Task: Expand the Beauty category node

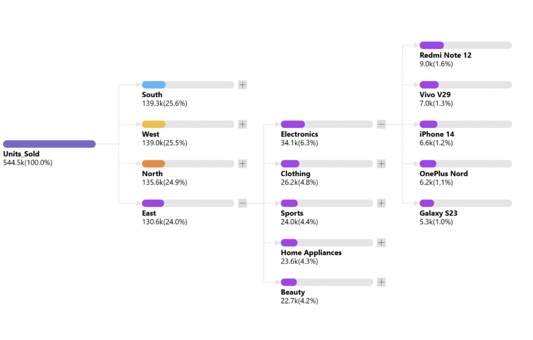Action: click(381, 282)
